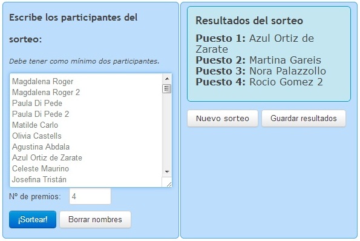
Task: Click the Olivia Castells entry
Action: click(x=37, y=136)
